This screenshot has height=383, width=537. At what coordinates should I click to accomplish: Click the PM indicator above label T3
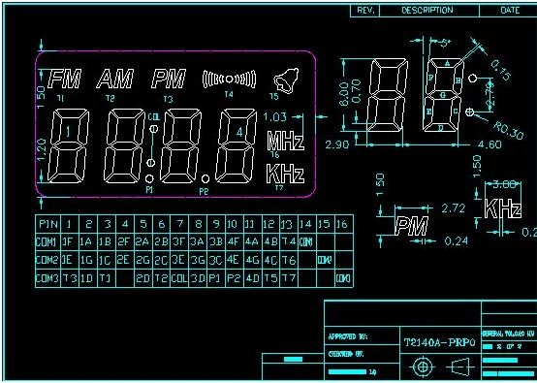pyautogui.click(x=169, y=79)
